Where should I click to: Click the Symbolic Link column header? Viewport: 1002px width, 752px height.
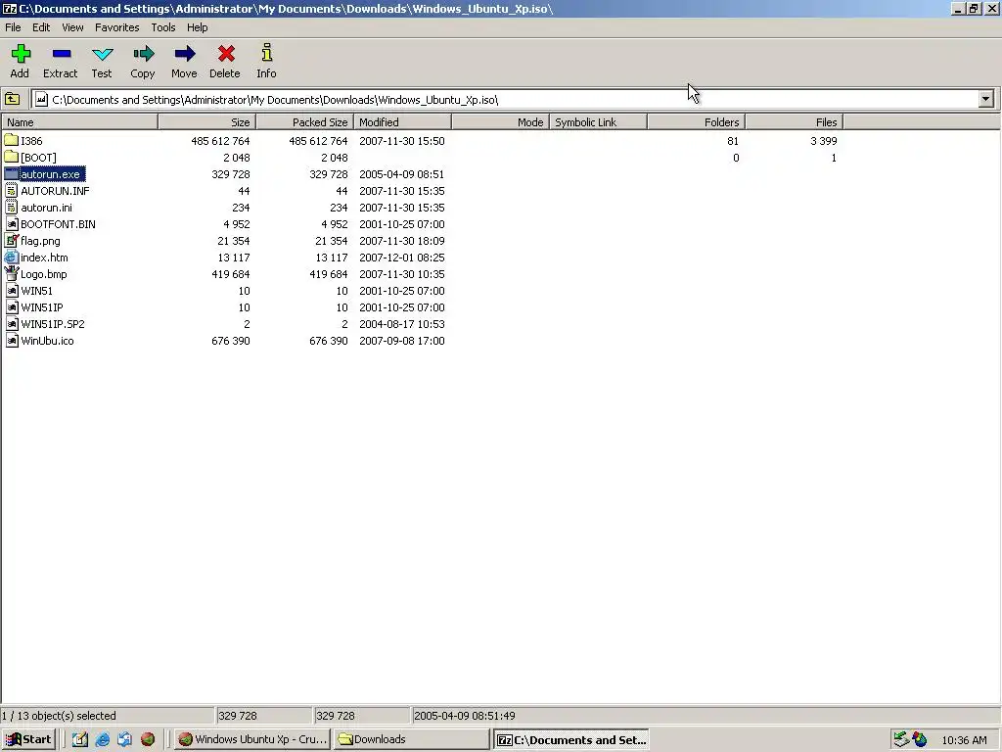pyautogui.click(x=598, y=122)
